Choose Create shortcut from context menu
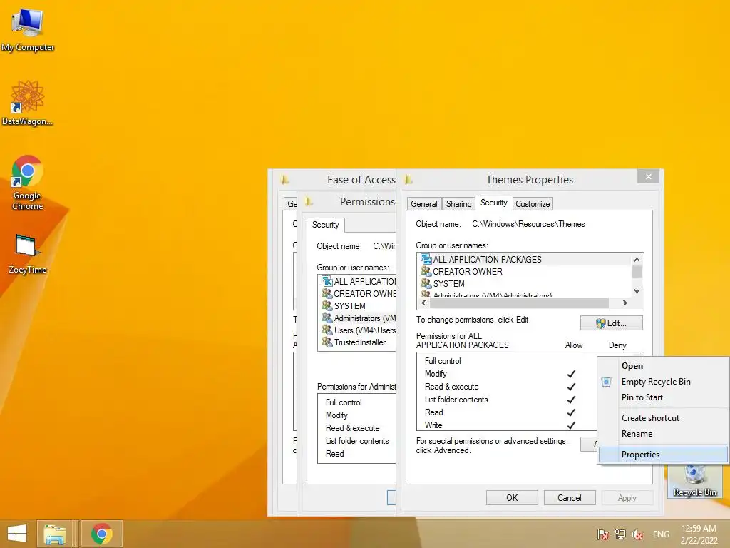 663,418
